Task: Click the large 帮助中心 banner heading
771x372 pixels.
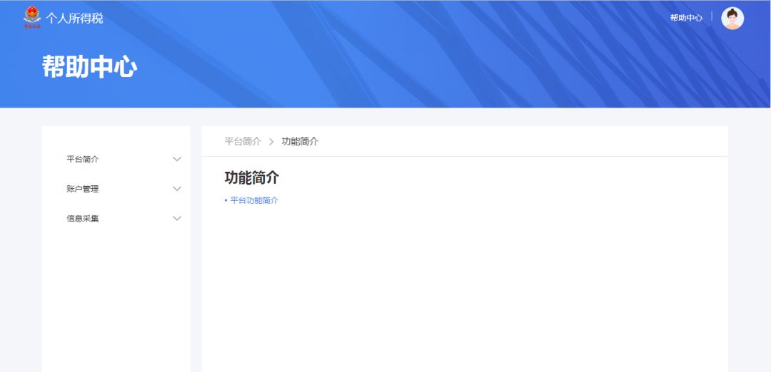Action: pos(89,66)
